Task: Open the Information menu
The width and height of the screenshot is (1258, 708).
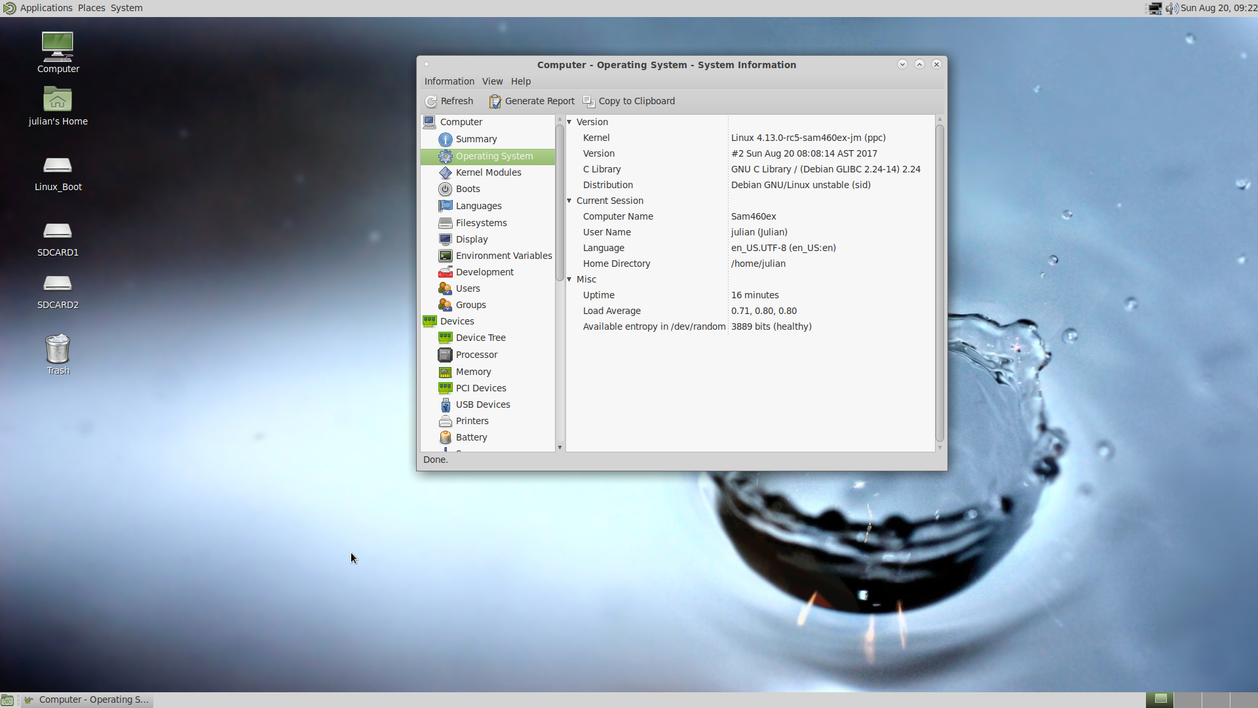Action: (x=449, y=81)
